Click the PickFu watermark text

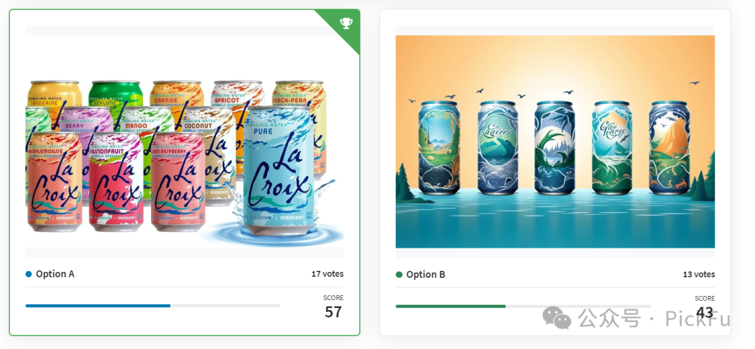[698, 318]
